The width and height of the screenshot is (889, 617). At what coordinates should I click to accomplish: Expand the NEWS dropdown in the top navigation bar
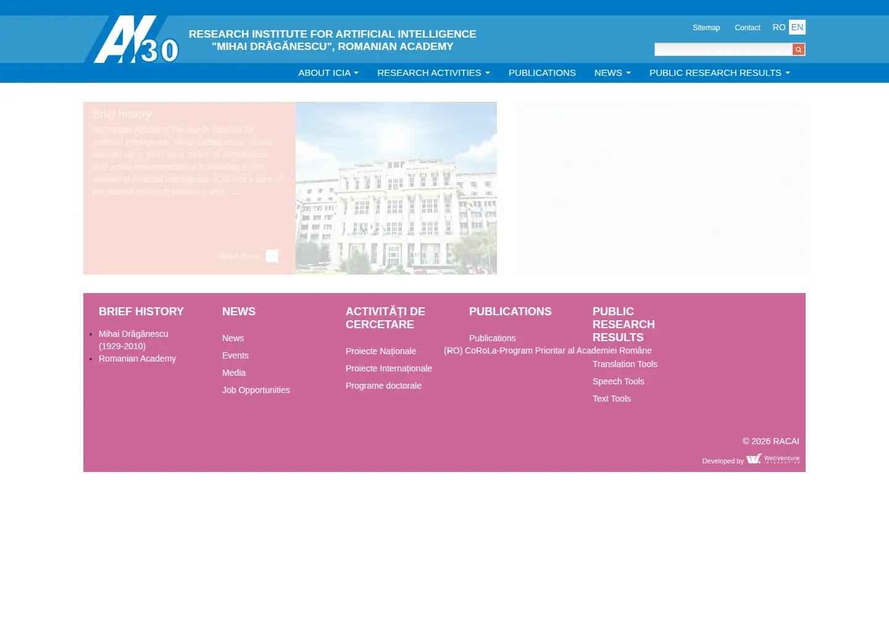[612, 73]
